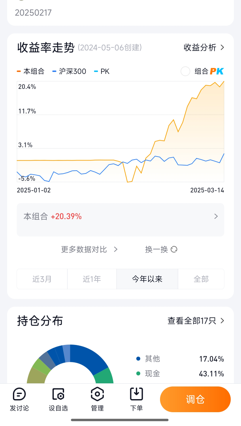The width and height of the screenshot is (241, 426).
Task: Switch to the 全部 tab
Action: pos(201,279)
